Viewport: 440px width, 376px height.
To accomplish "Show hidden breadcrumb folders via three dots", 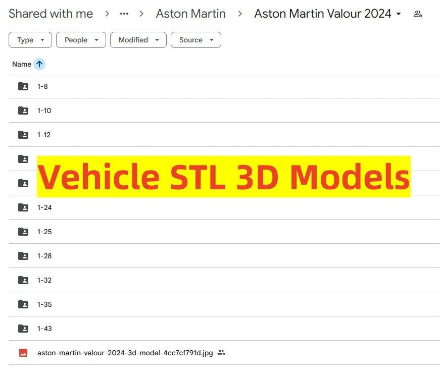I will (124, 14).
